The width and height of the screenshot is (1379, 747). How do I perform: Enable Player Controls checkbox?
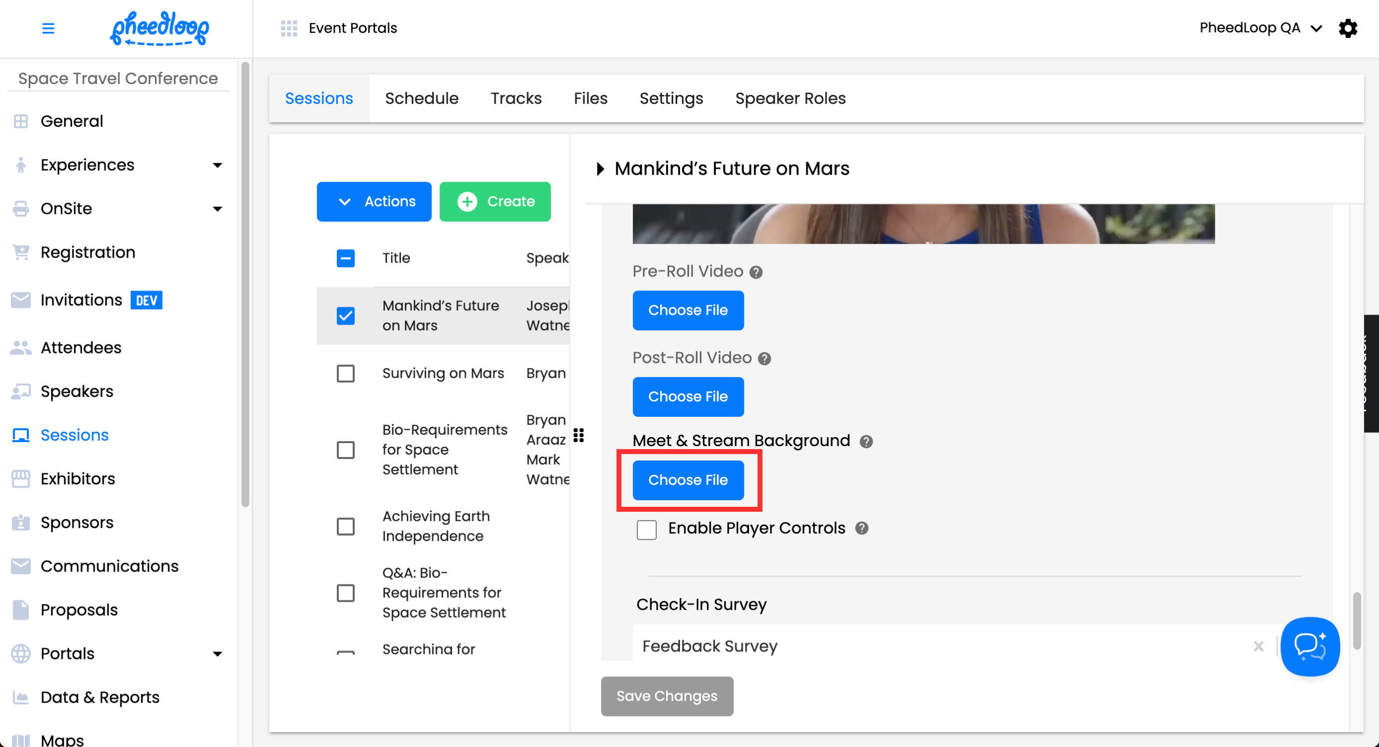click(x=646, y=530)
